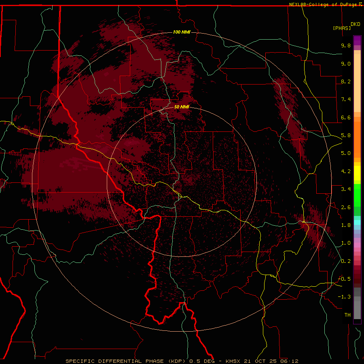The width and height of the screenshot is (364, 364).
Task: Click the TH threshold label
Action: click(x=347, y=315)
